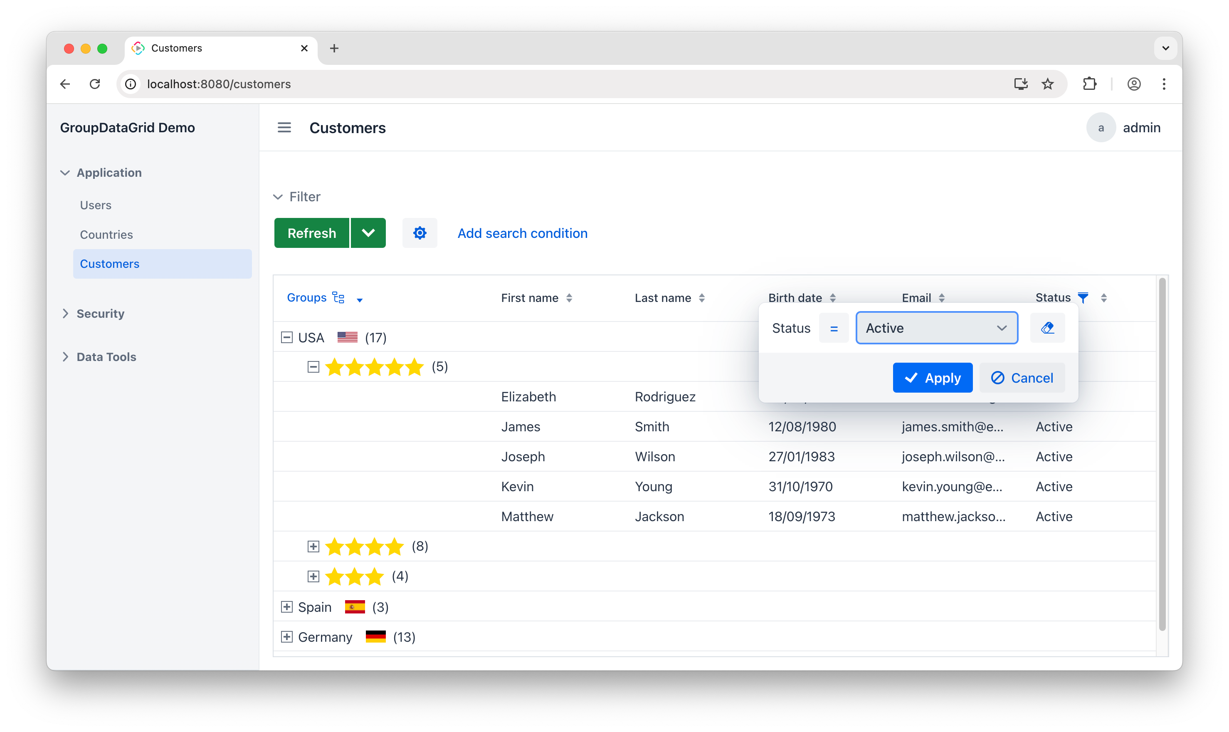1229x732 pixels.
Task: Expand the Security menu section
Action: tap(100, 314)
